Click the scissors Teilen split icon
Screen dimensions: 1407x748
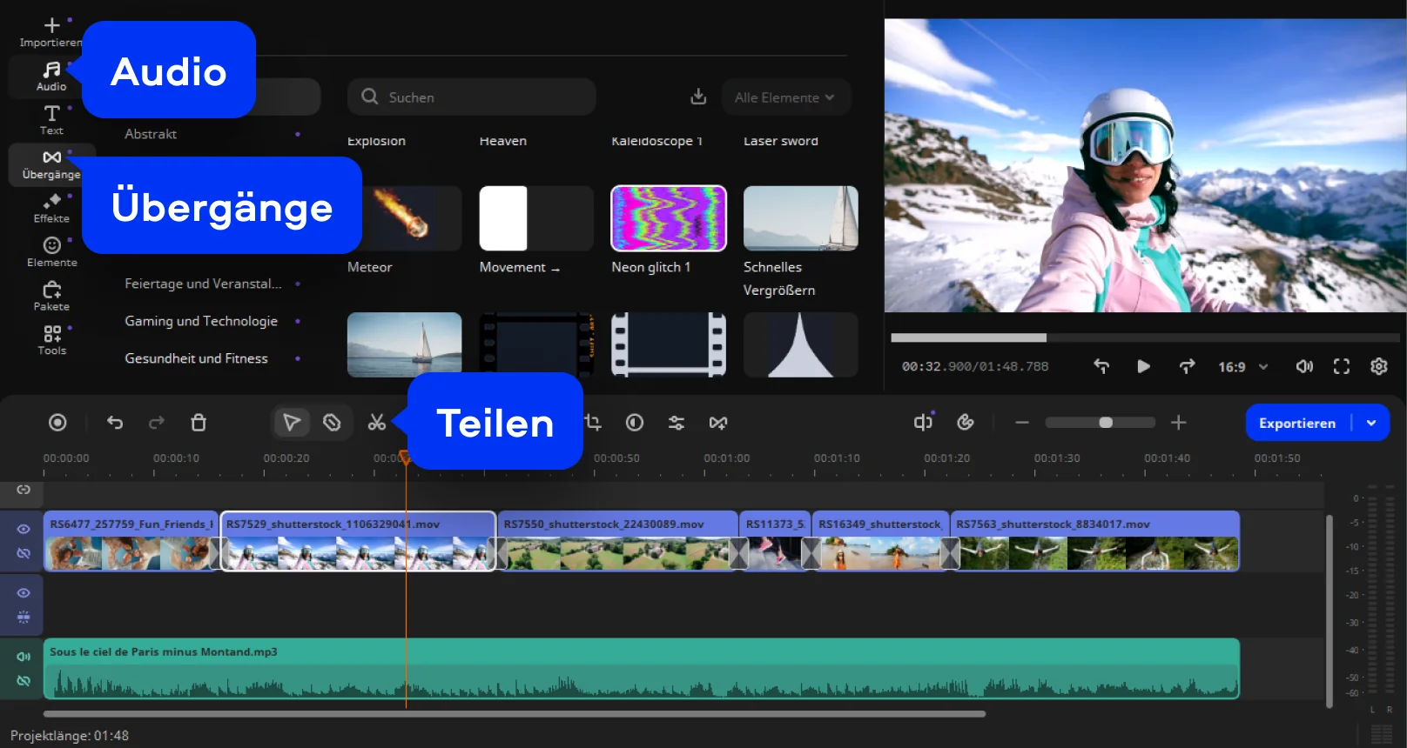376,423
